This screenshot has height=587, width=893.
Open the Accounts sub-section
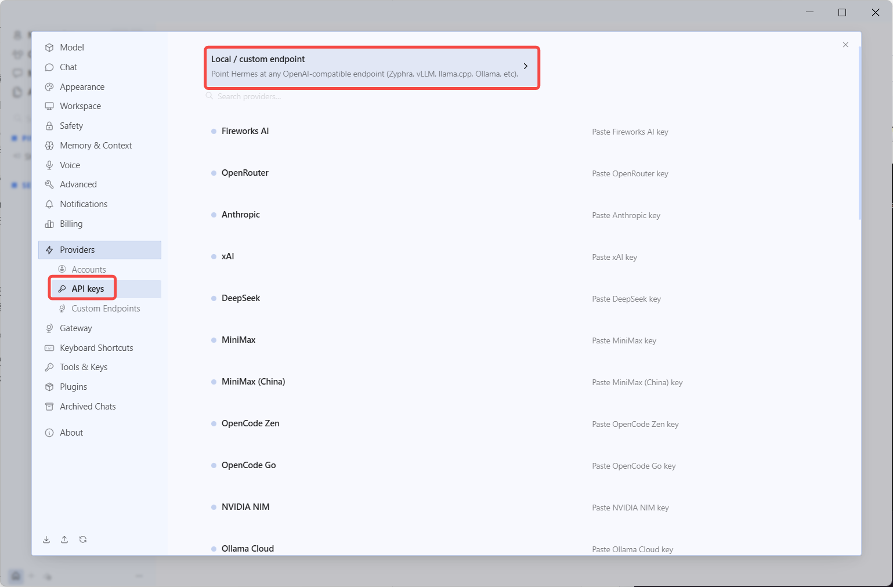(106, 270)
